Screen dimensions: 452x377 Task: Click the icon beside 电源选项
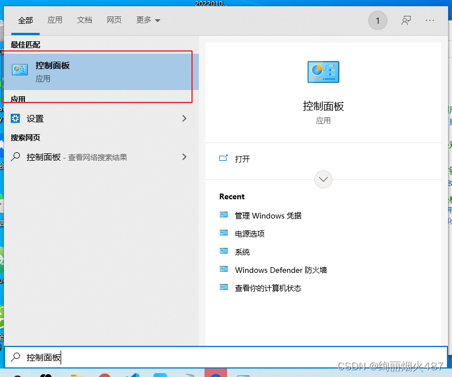click(224, 233)
